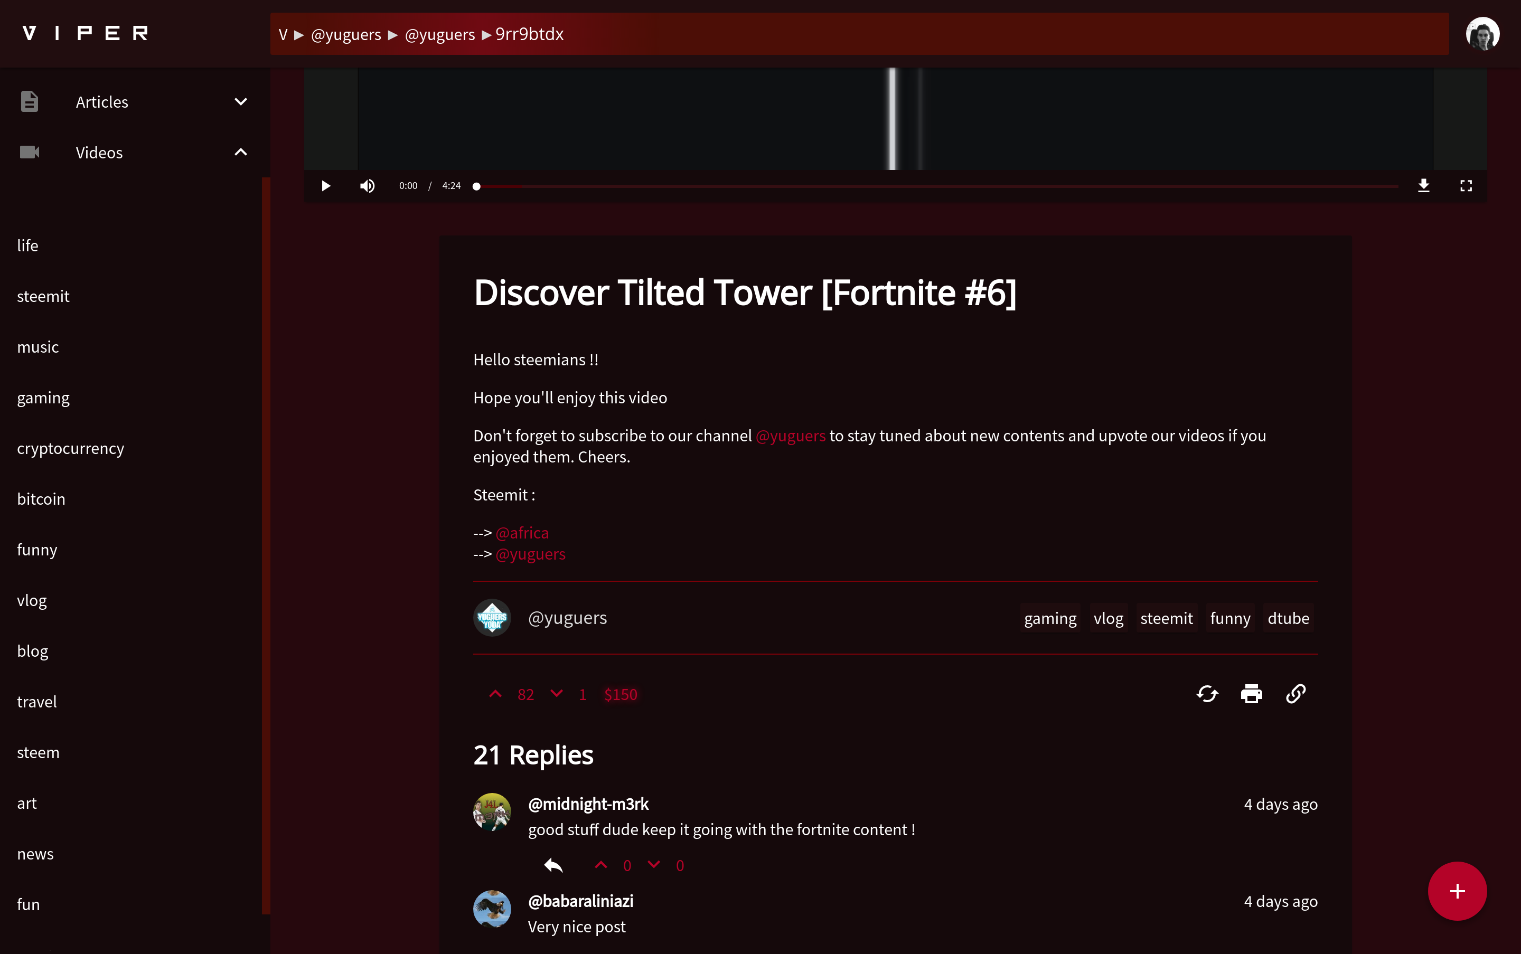The width and height of the screenshot is (1521, 954).
Task: Click the $150 payout value
Action: [621, 695]
